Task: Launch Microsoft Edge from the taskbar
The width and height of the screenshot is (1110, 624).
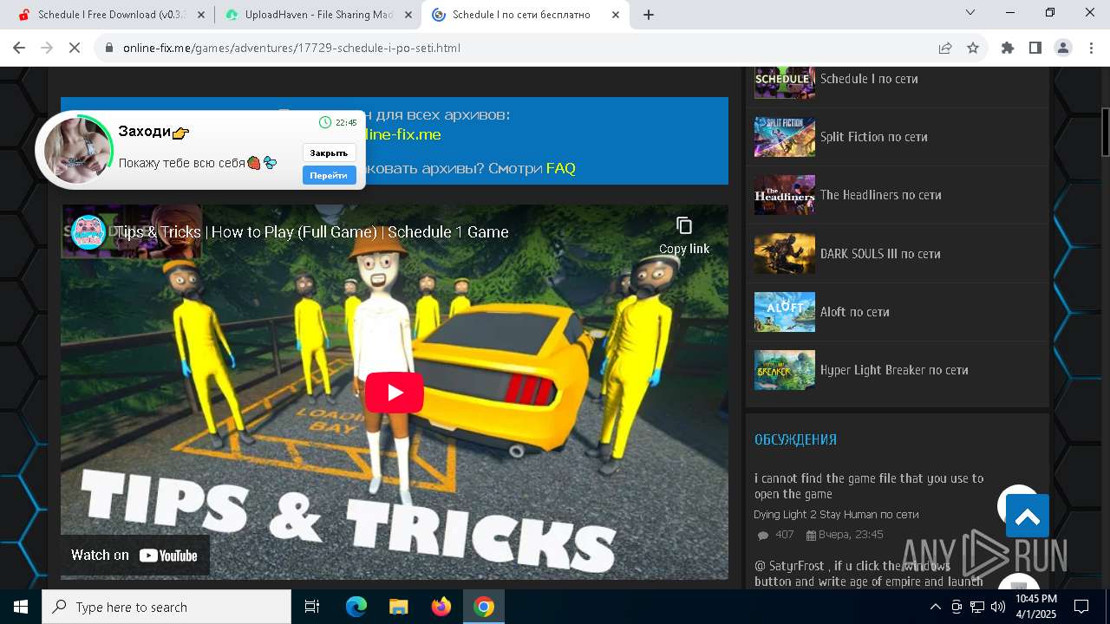Action: coord(356,607)
